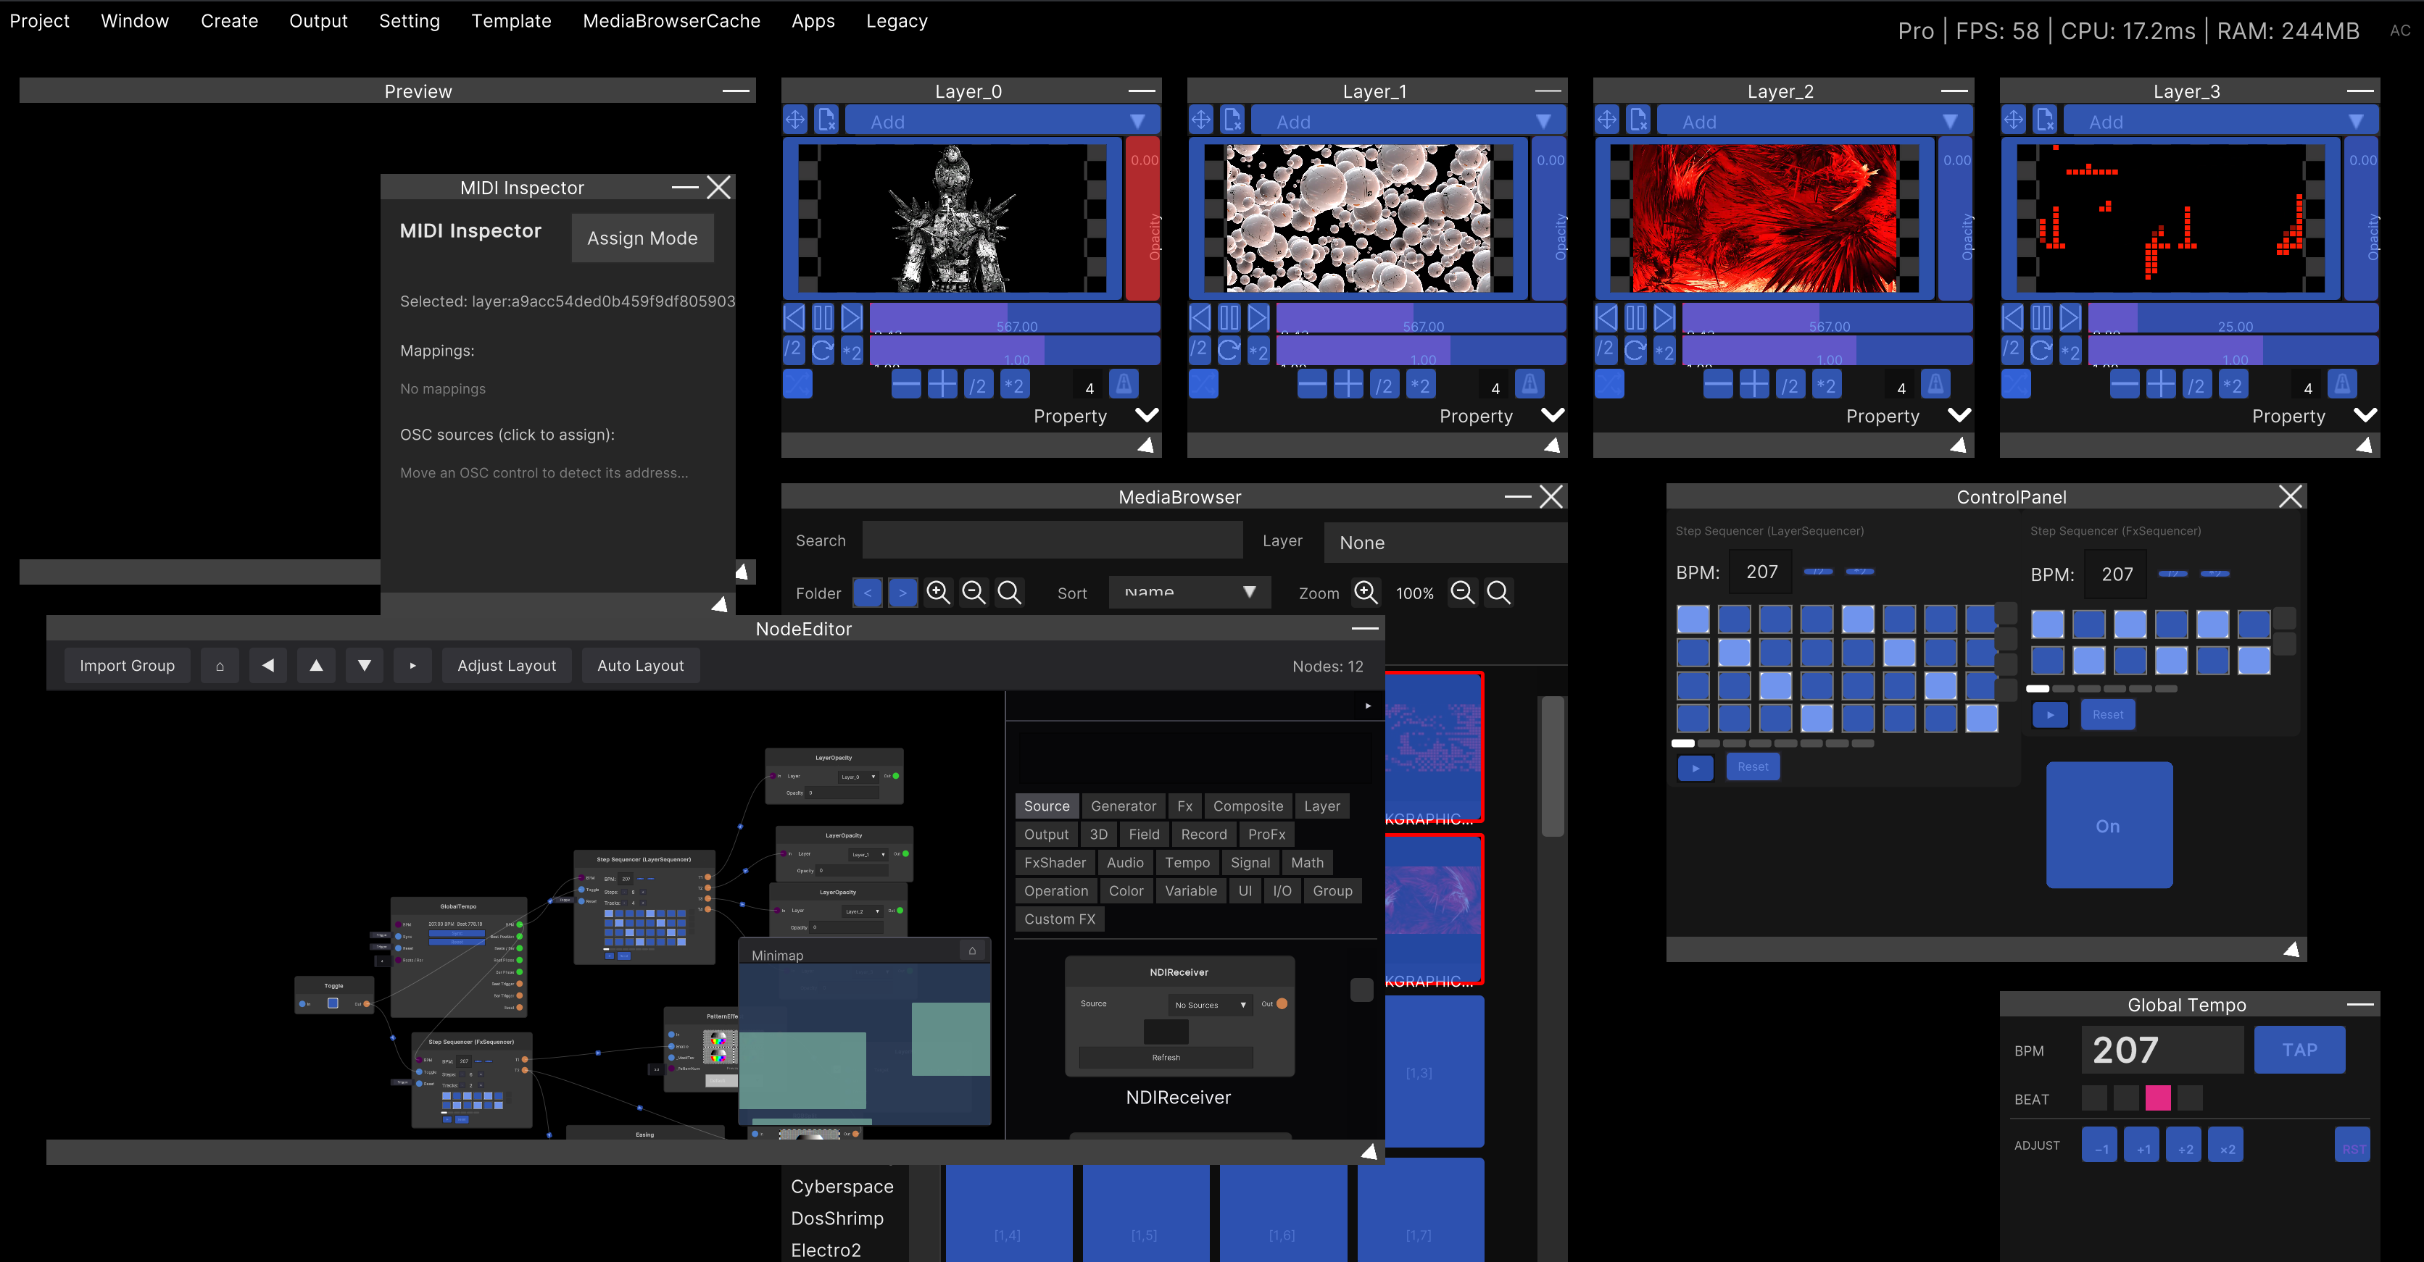Open the Sort by Name dropdown
2424x1262 pixels.
pyautogui.click(x=1190, y=593)
